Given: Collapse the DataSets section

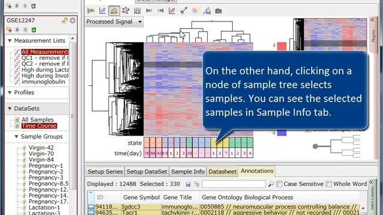Looking at the screenshot, I should tap(10, 109).
